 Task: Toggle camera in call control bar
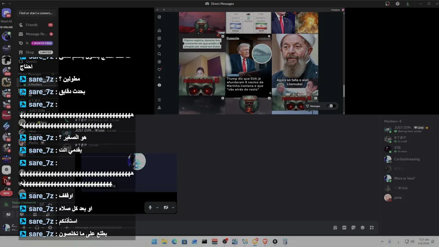(166, 208)
